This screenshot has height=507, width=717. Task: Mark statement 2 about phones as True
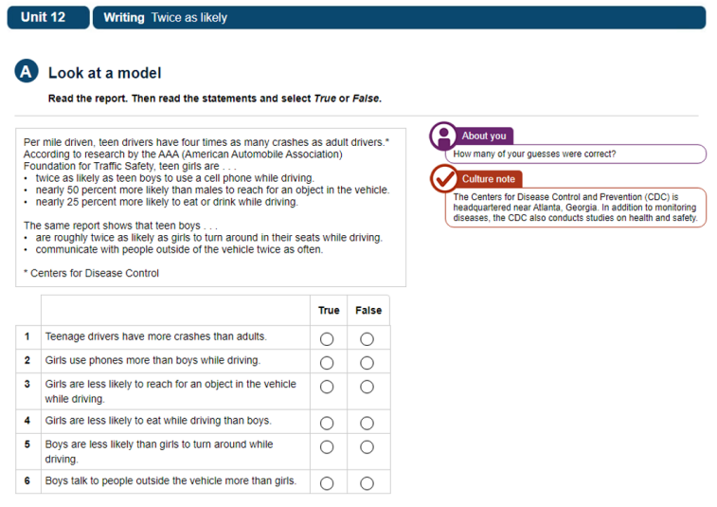[x=327, y=362]
